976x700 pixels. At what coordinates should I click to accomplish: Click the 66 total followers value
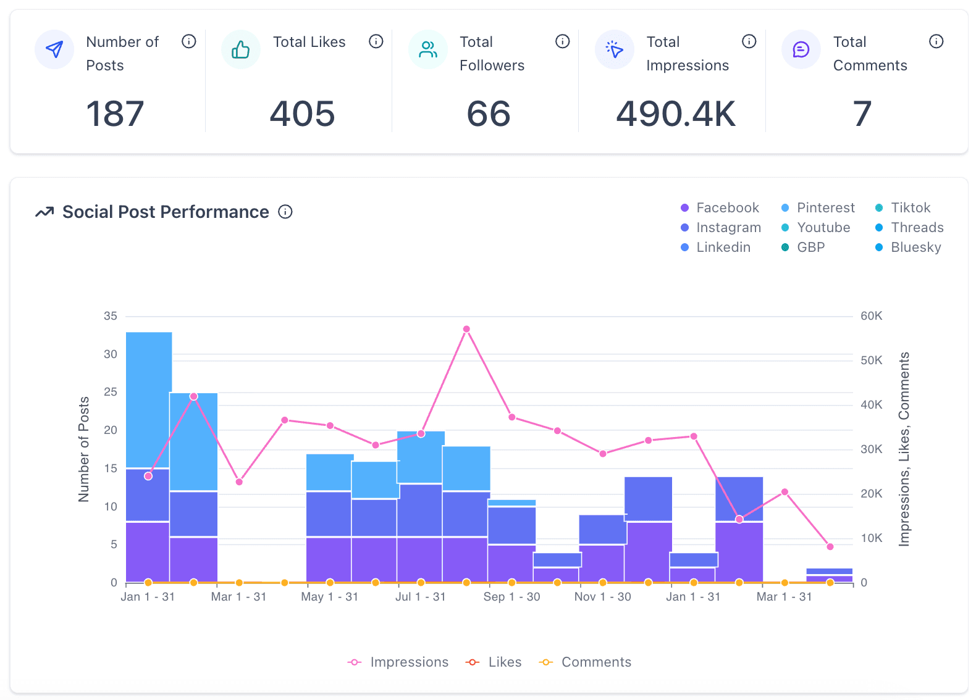tap(489, 114)
